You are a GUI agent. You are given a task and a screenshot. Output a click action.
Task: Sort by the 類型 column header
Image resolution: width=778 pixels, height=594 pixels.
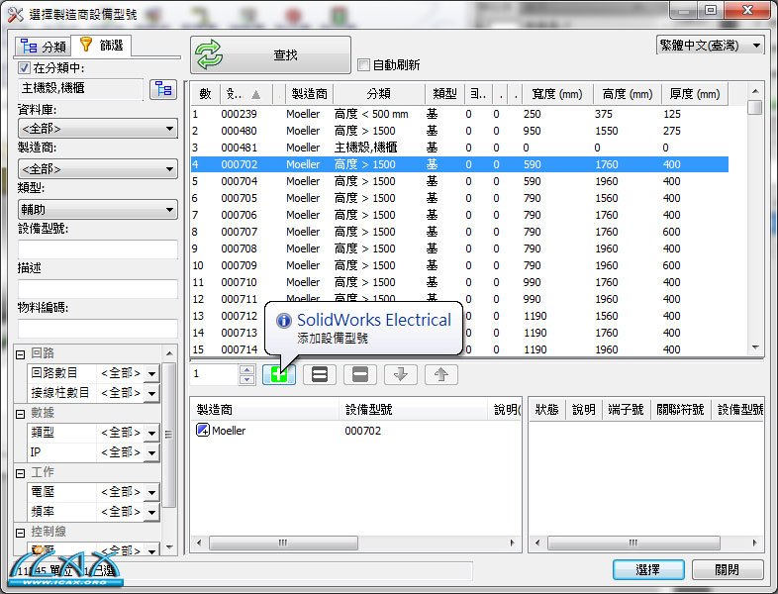(x=444, y=94)
